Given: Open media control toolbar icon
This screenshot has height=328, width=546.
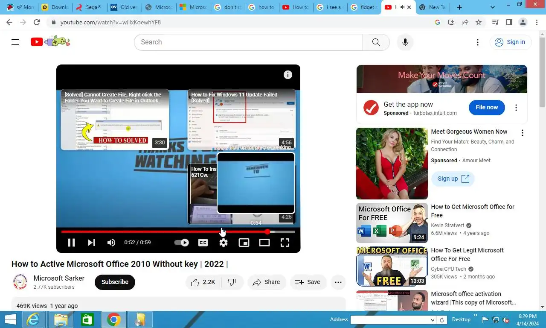Looking at the screenshot, I should point(496,22).
